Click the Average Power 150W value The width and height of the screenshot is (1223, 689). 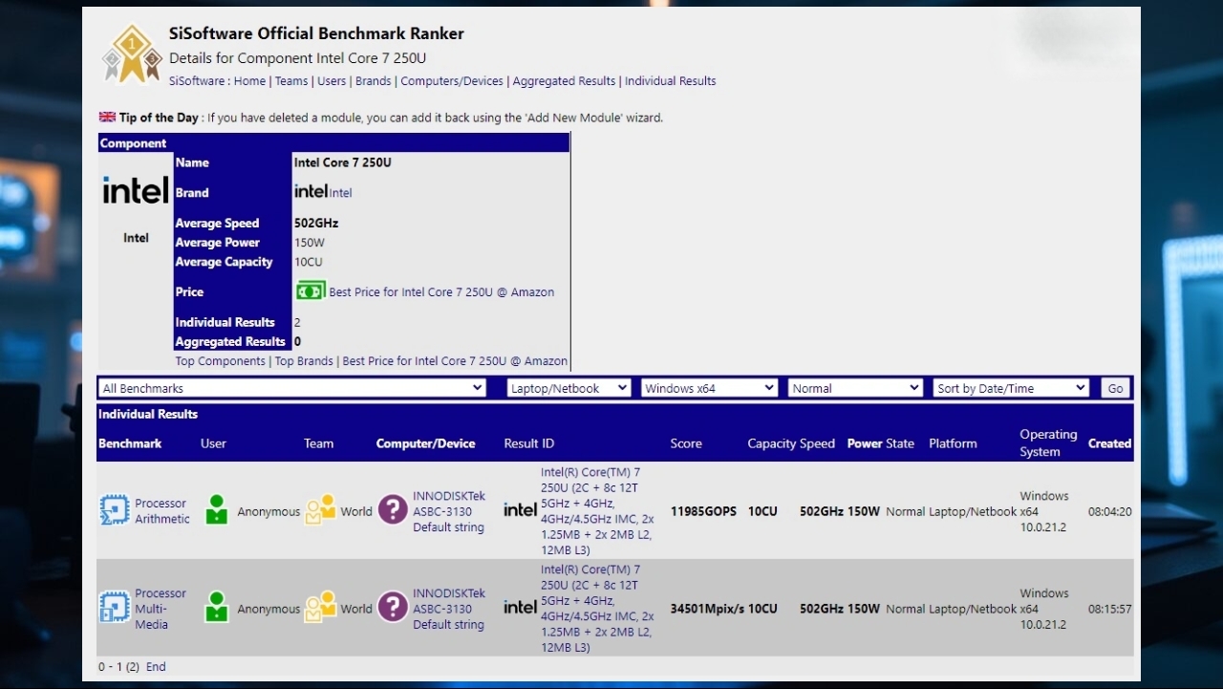click(x=310, y=243)
